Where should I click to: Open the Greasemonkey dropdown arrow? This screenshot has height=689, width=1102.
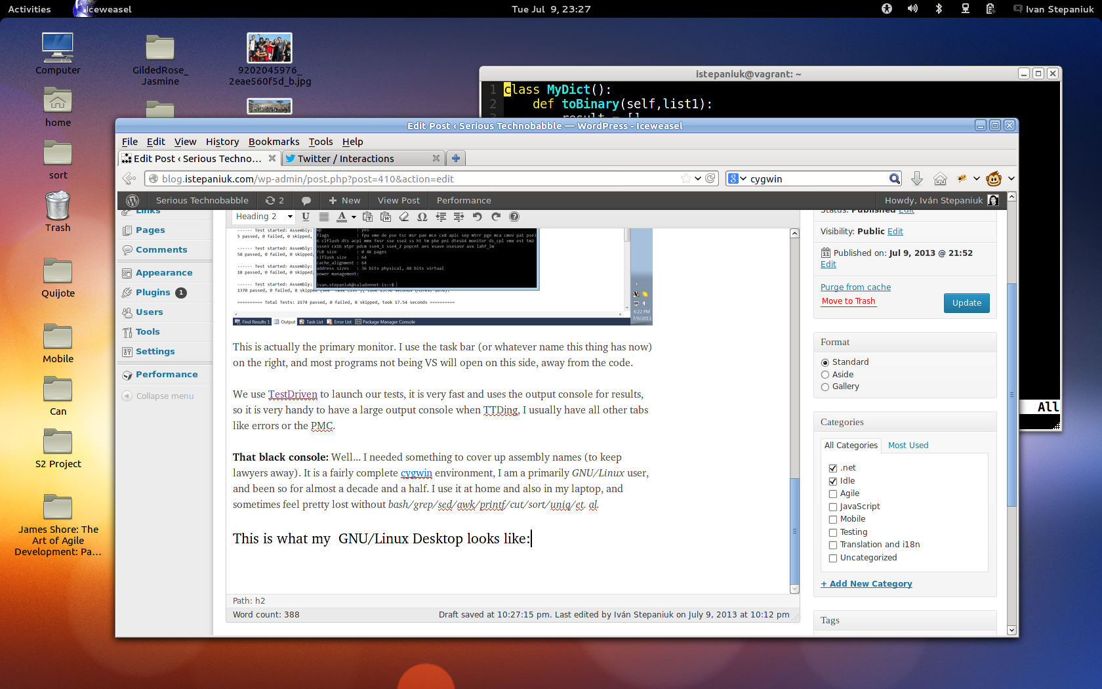pos(1011,178)
